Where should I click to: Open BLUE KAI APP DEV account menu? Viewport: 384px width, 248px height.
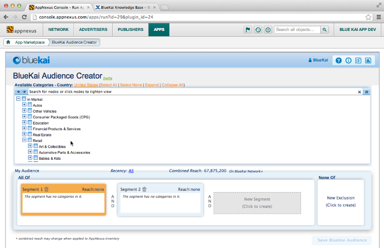pos(357,30)
